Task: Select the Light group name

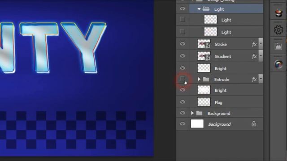Action: tap(219, 9)
